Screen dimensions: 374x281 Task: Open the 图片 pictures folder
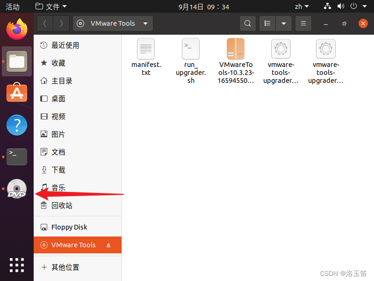point(78,134)
